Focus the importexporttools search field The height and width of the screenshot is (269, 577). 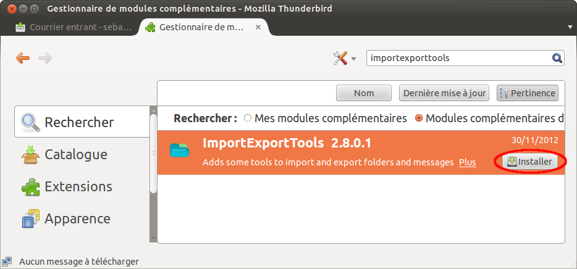[x=465, y=58]
